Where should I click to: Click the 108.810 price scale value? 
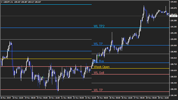click(x=174, y=58)
